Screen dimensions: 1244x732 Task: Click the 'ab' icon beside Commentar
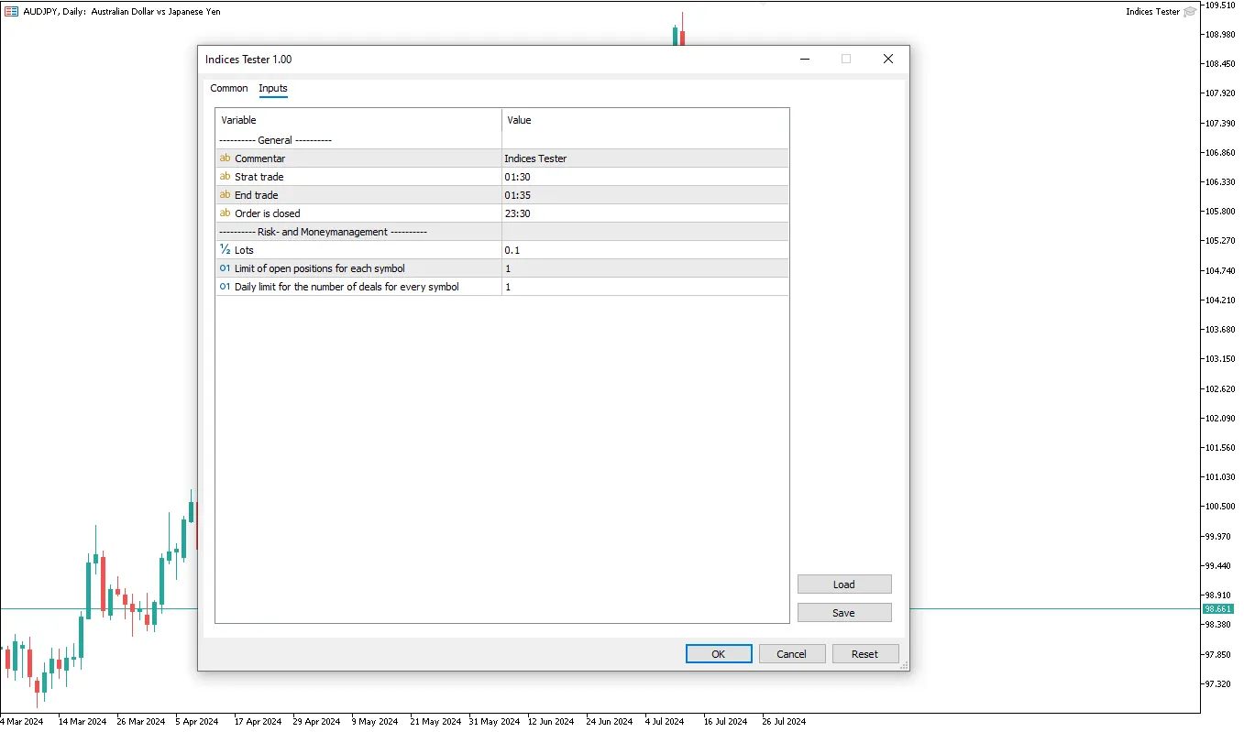[x=225, y=158]
